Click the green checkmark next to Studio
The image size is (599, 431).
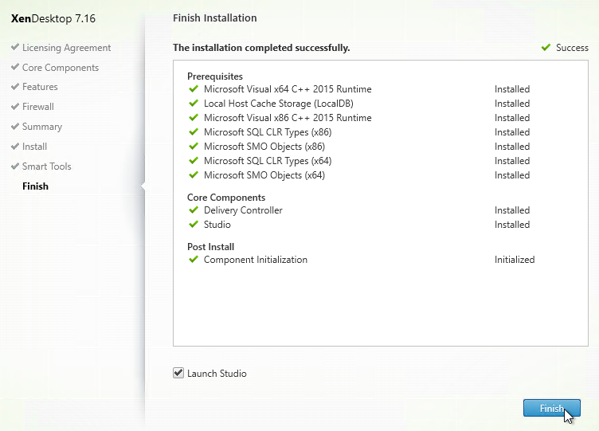194,225
